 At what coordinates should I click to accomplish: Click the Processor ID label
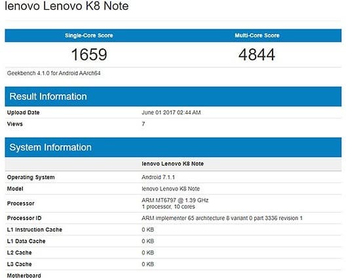click(24, 218)
